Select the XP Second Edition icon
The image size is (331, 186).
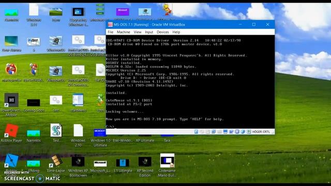[x=145, y=166]
